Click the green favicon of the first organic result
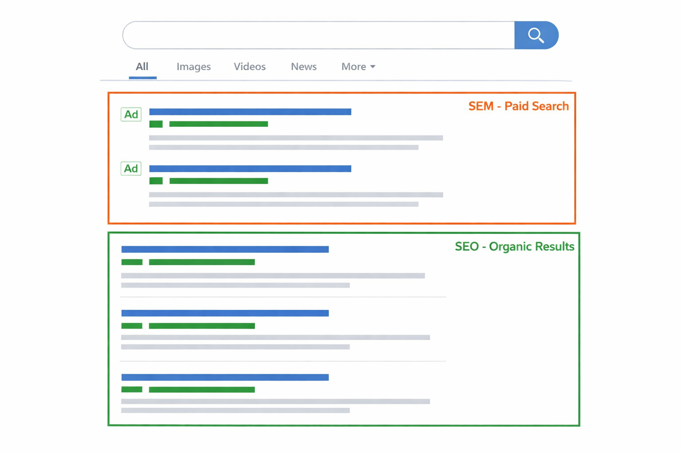 [x=132, y=262]
